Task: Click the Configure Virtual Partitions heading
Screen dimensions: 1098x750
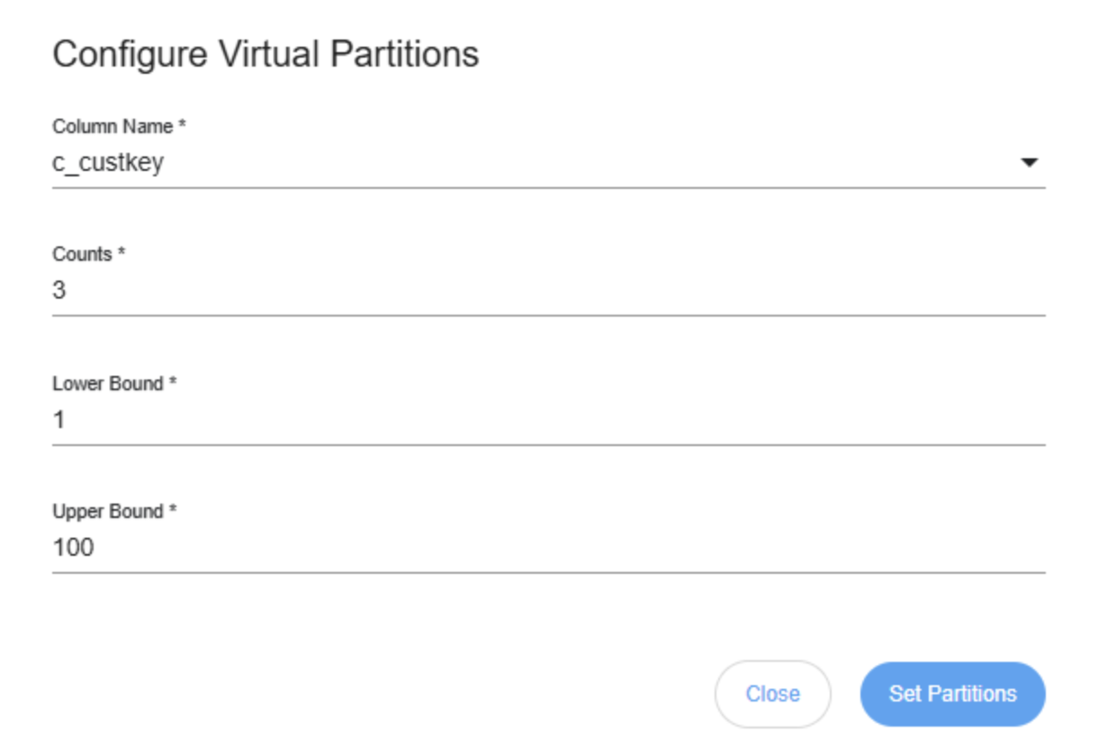Action: 265,55
